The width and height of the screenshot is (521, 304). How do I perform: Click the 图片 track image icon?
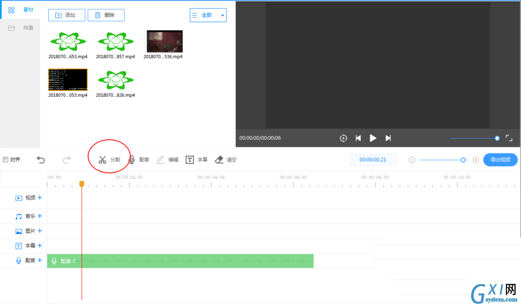click(19, 231)
